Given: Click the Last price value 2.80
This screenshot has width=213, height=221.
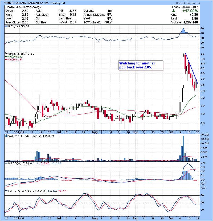Looking at the screenshot, I should click(195, 18).
